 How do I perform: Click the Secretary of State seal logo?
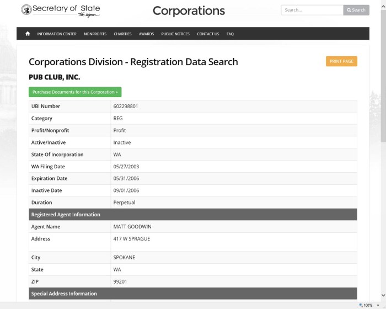(x=26, y=10)
